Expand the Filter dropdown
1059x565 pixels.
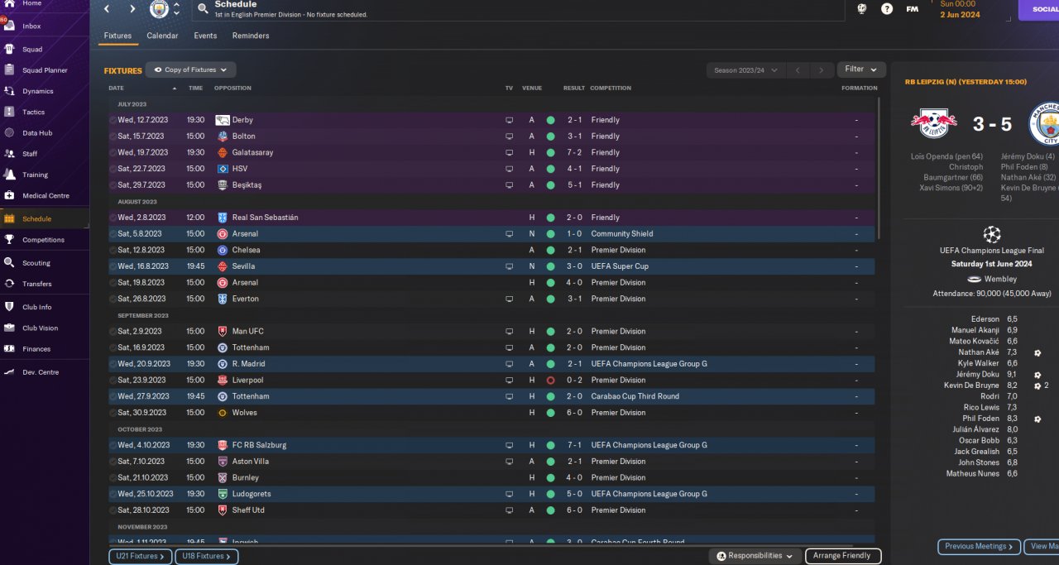pyautogui.click(x=861, y=69)
